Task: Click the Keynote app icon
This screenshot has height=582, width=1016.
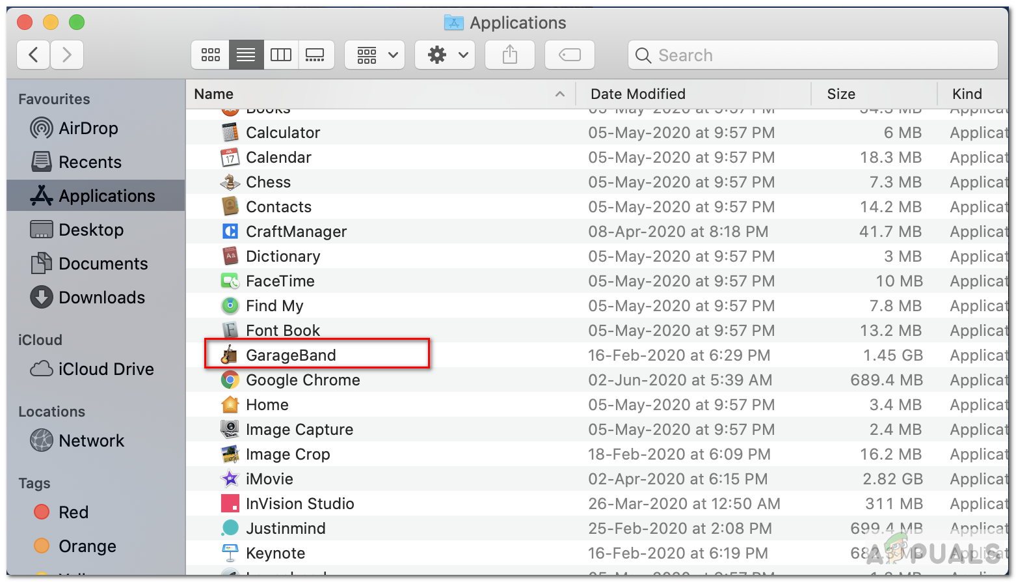Action: coord(230,553)
